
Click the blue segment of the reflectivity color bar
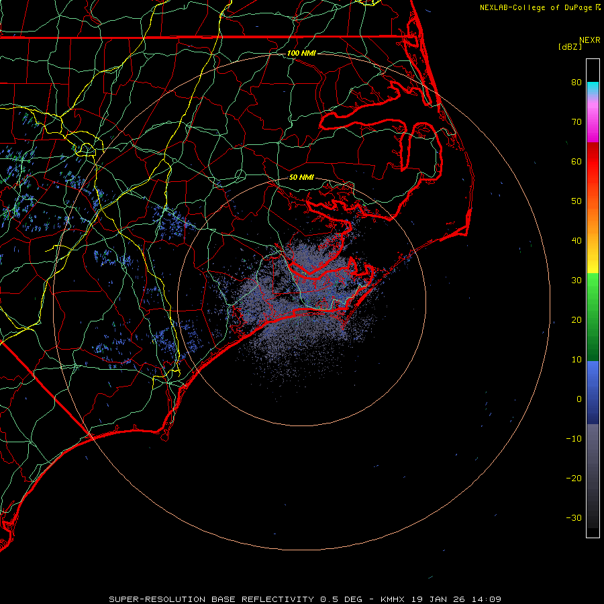point(593,392)
